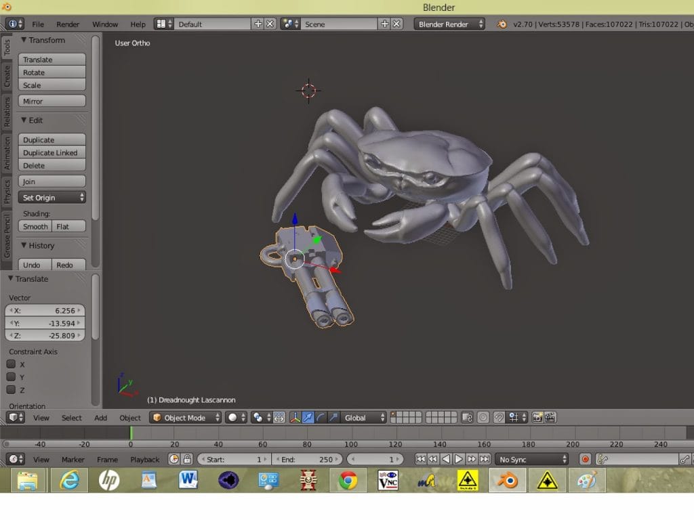Click the Duplicate Linked button
The image size is (694, 520).
[52, 153]
